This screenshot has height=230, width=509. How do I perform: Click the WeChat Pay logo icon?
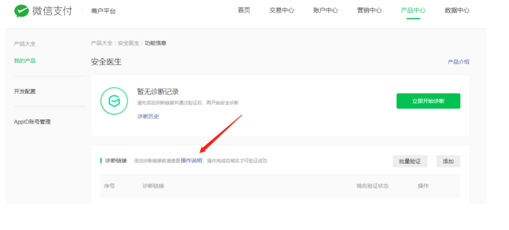point(22,11)
